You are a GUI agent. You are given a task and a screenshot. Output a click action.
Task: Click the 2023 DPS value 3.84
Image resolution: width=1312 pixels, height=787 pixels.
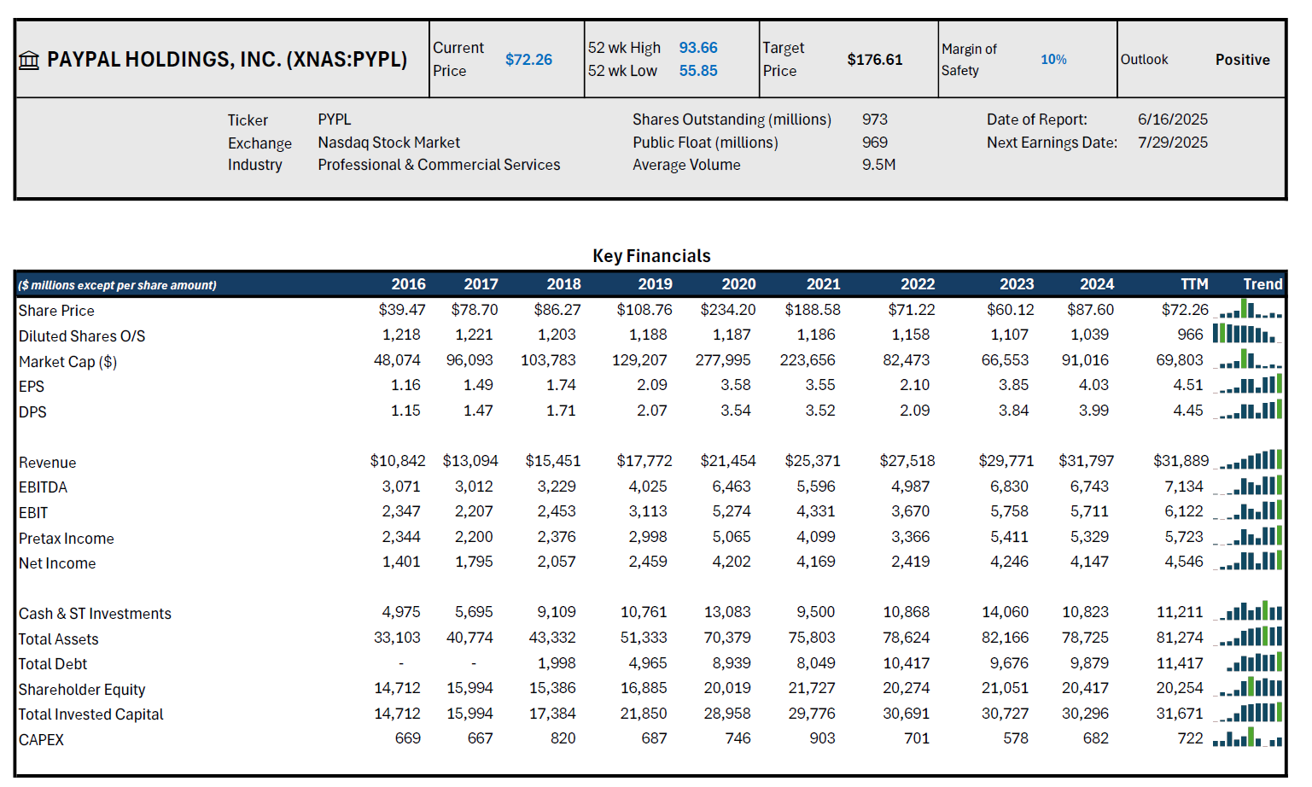coord(1014,411)
